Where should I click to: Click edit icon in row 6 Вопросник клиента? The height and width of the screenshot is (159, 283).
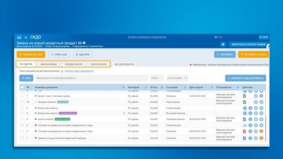point(245,113)
